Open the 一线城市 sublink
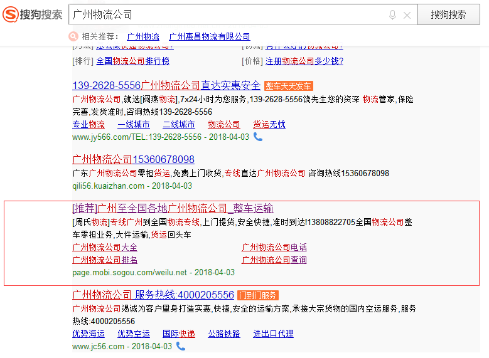 point(134,125)
